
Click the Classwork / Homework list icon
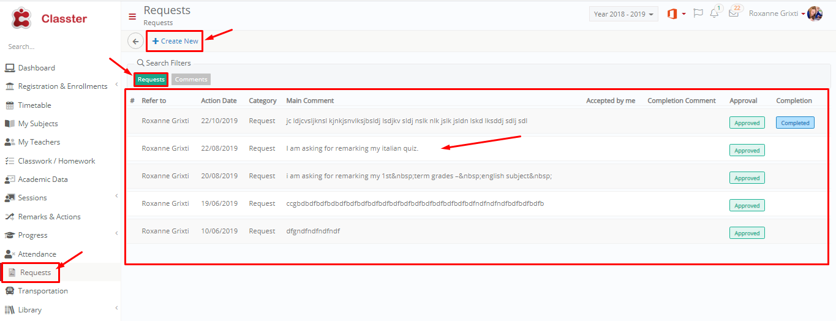[x=10, y=161]
